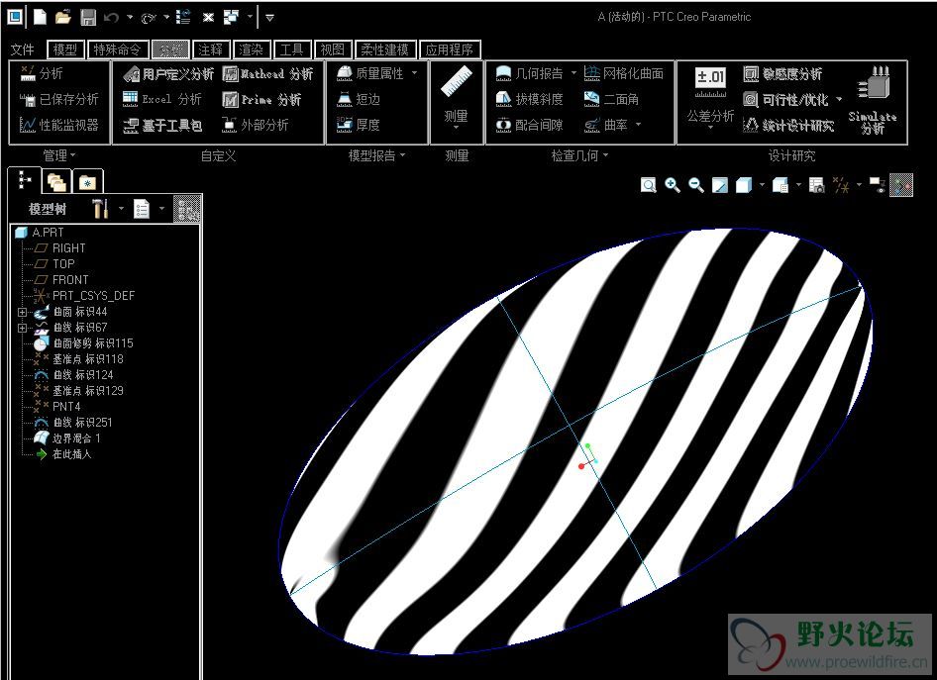Open the view manager icon

coord(816,186)
